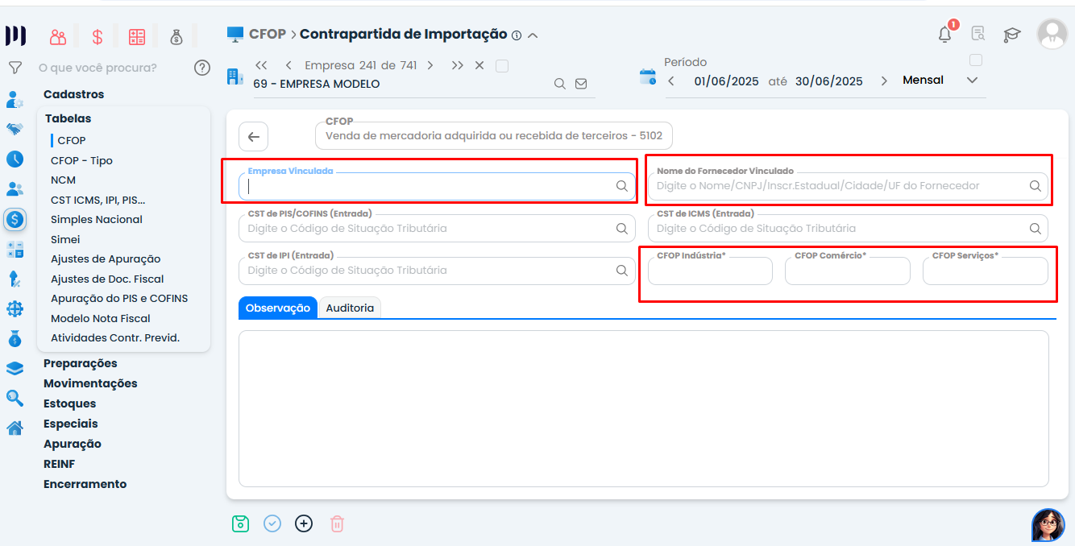Open the help question mark icon
Image resolution: width=1075 pixels, height=546 pixels.
pyautogui.click(x=202, y=68)
